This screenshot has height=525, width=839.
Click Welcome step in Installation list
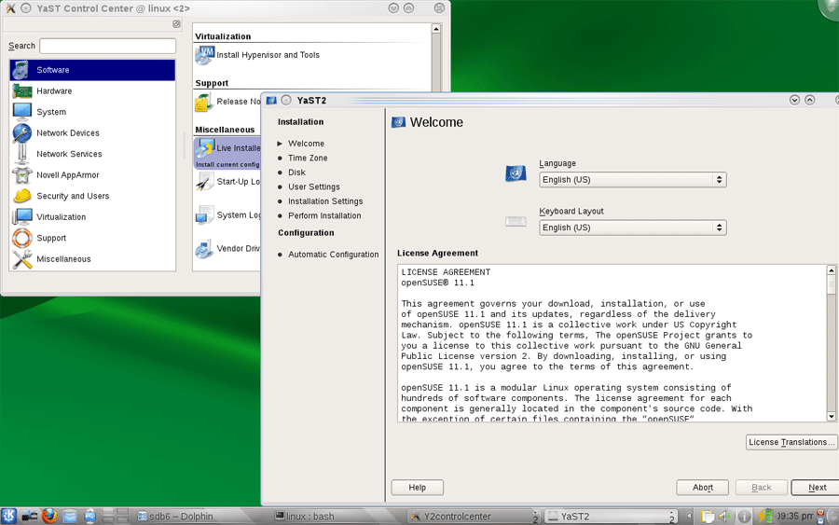pos(306,144)
